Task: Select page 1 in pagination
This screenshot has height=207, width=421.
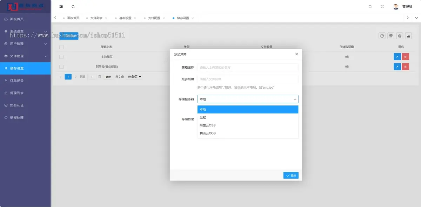Action: point(68,76)
